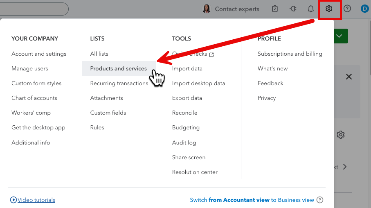Click the plug apps icon in top bar

[x=293, y=9]
